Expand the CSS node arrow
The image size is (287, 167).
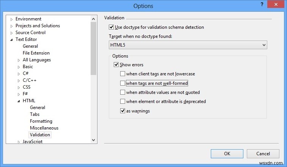point(19,87)
